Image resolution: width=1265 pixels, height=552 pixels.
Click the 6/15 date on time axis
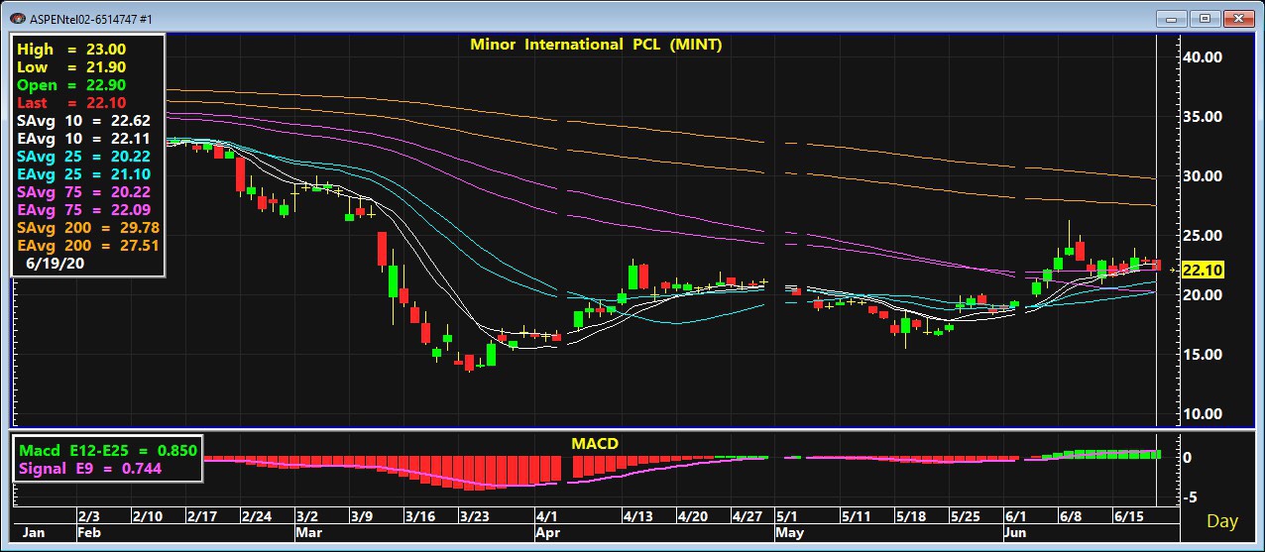(1128, 516)
